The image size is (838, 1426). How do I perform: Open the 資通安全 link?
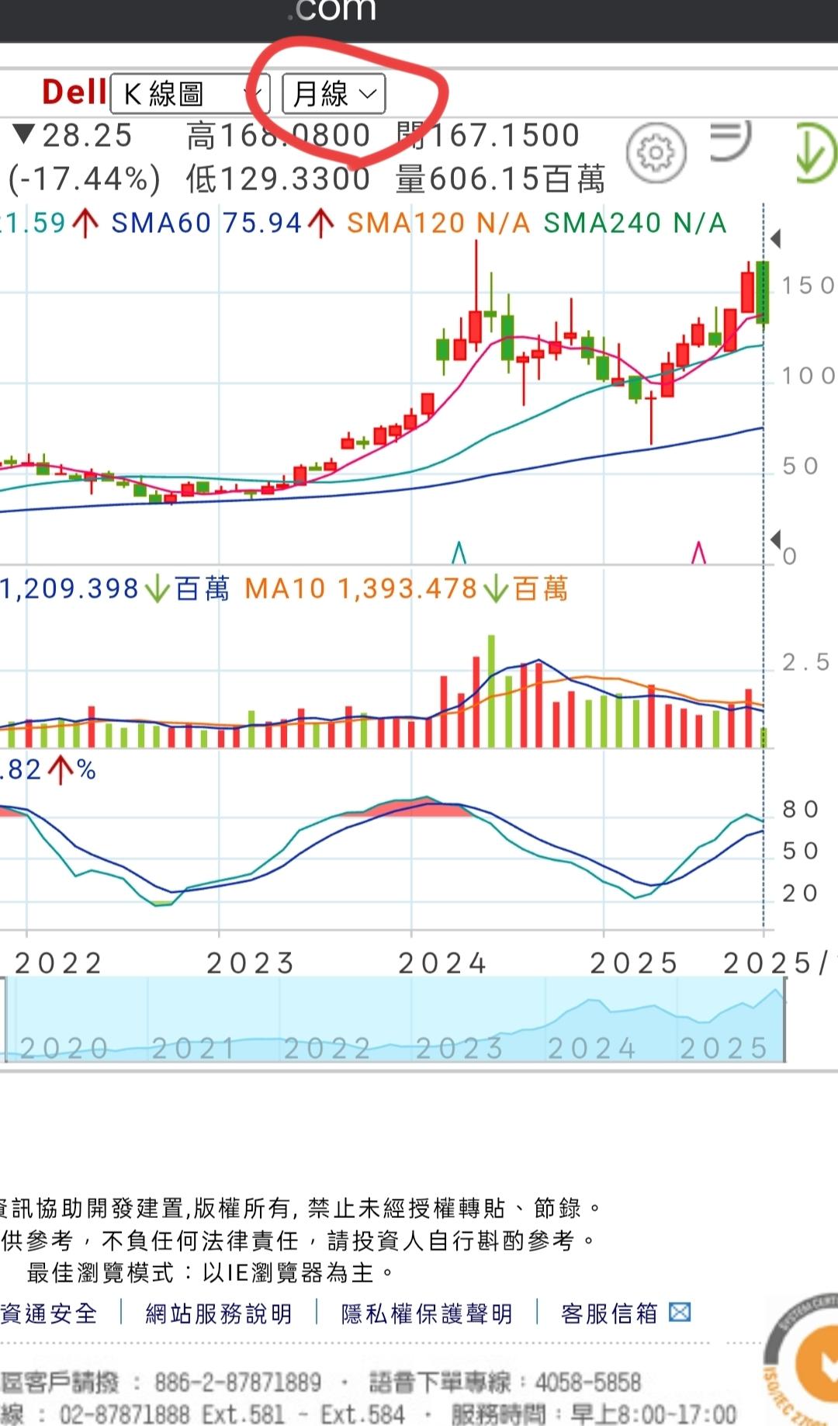click(48, 1313)
